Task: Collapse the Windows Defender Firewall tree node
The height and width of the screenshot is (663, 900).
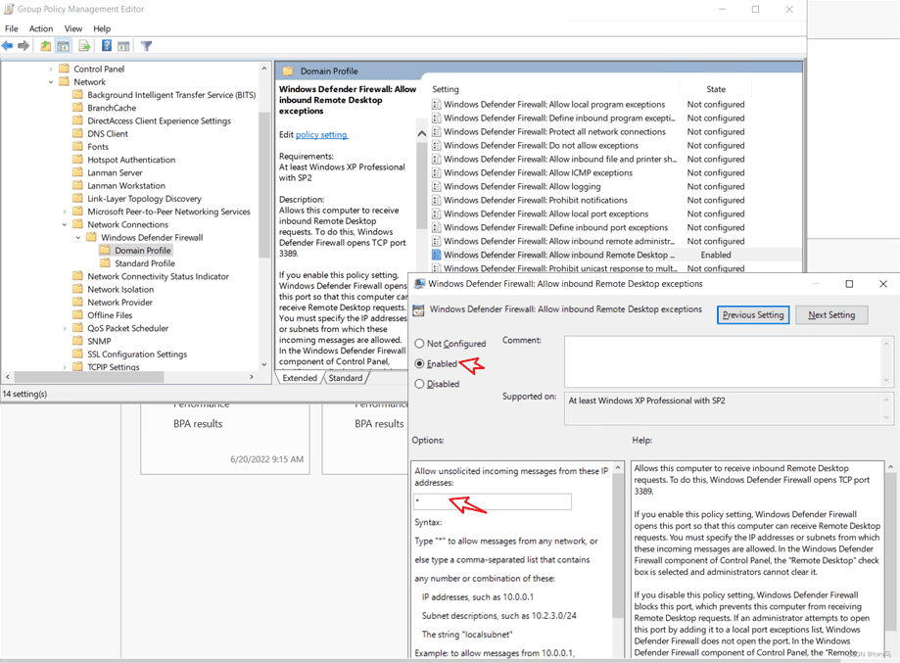Action: 78,238
